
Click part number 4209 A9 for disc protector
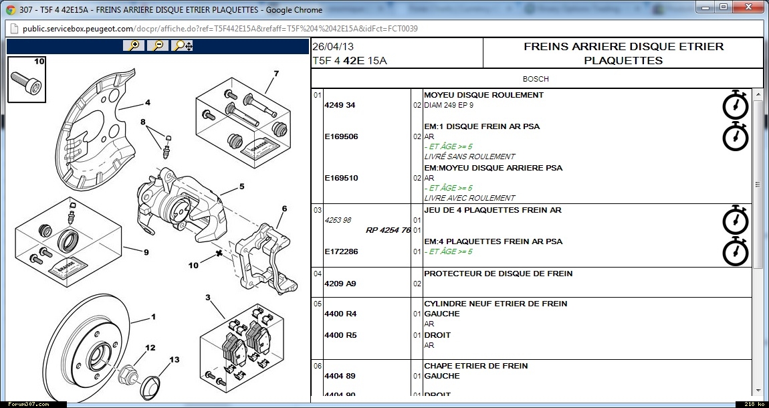coord(340,284)
